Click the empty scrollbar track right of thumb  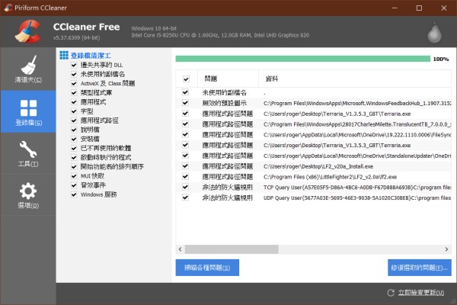360,249
